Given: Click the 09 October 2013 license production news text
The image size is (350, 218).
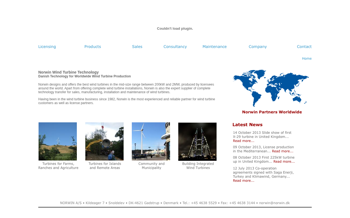Looking at the screenshot, I should tap(263, 149).
